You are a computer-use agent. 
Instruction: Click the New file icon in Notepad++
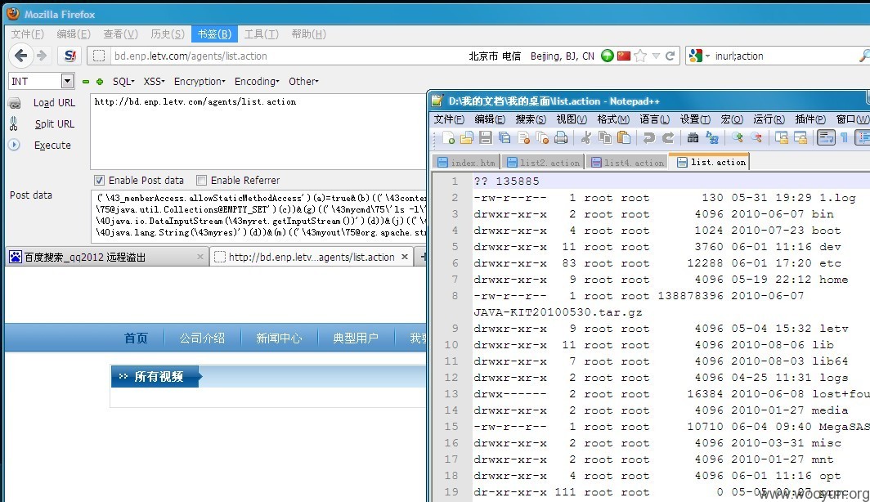click(448, 137)
